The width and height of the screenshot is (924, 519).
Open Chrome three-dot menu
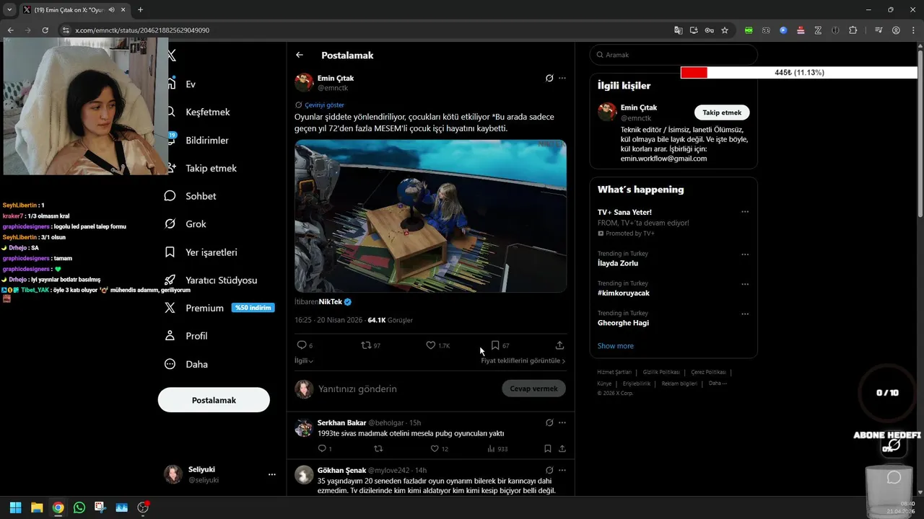point(913,30)
